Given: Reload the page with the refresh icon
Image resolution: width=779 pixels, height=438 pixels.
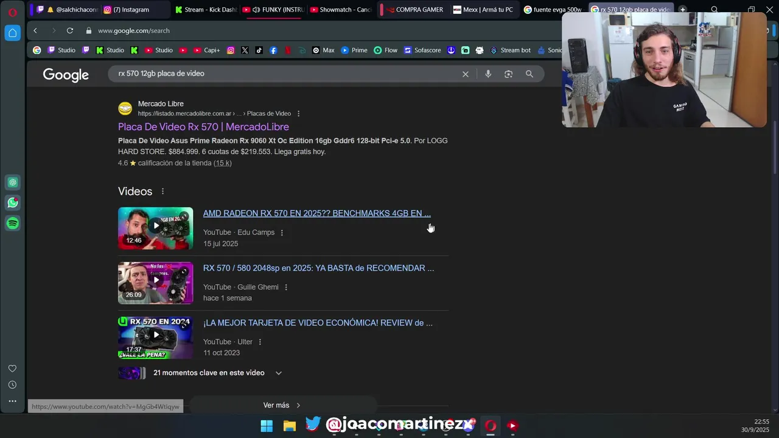Looking at the screenshot, I should (x=70, y=30).
